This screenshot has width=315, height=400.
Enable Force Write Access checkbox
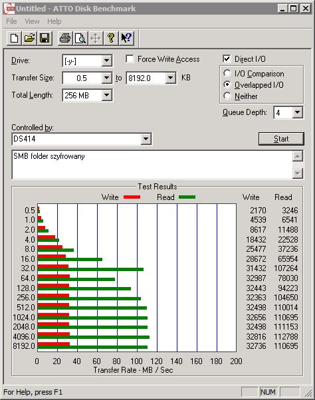pos(130,59)
